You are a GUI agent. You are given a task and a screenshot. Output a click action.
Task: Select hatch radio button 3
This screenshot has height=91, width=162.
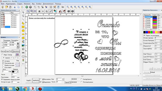click(x=16, y=58)
